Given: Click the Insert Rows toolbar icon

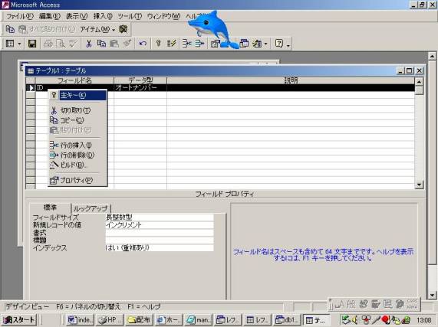Looking at the screenshot, I should tap(186, 44).
